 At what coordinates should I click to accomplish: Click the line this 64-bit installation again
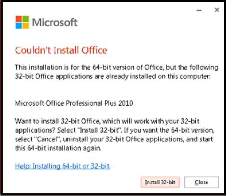pyautogui.click(x=58, y=148)
